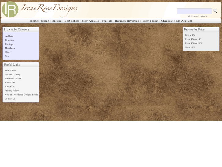The image size is (222, 167).
Task: Filter by price From $50 to $100
Action: [194, 43]
